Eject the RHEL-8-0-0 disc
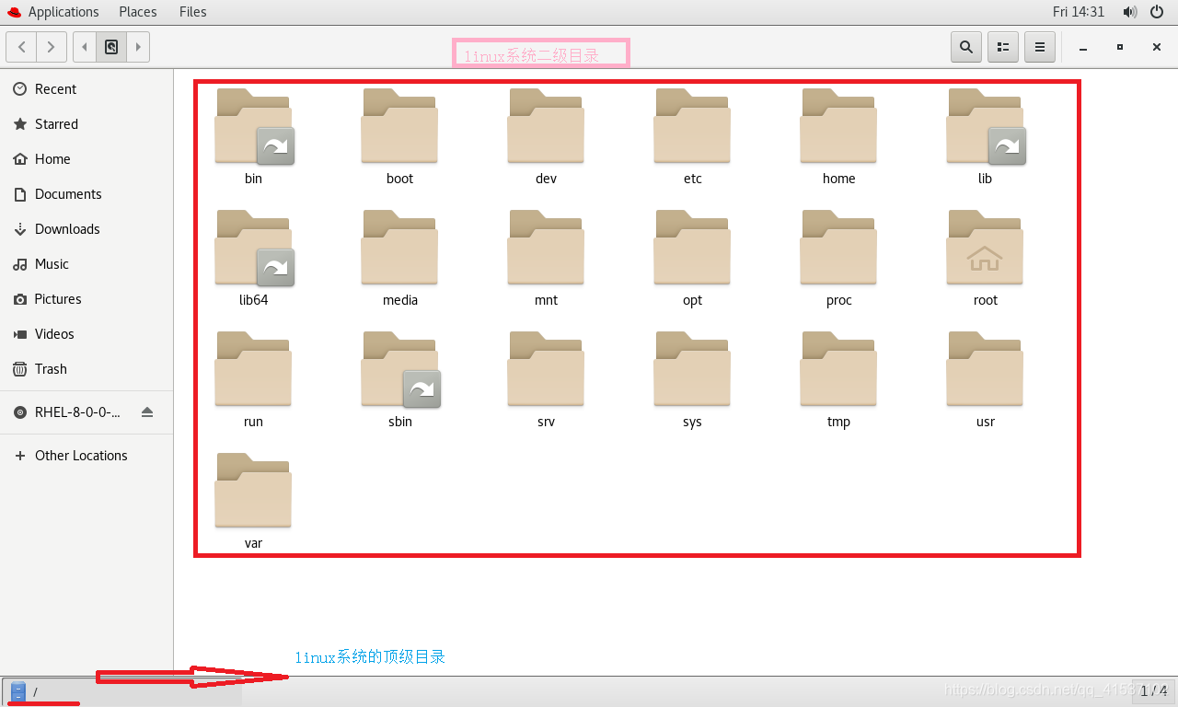 (147, 412)
